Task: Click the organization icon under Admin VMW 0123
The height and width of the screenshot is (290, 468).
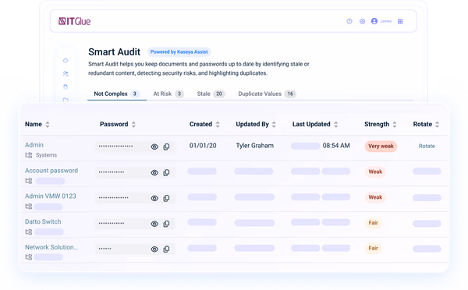Action: pos(29,206)
